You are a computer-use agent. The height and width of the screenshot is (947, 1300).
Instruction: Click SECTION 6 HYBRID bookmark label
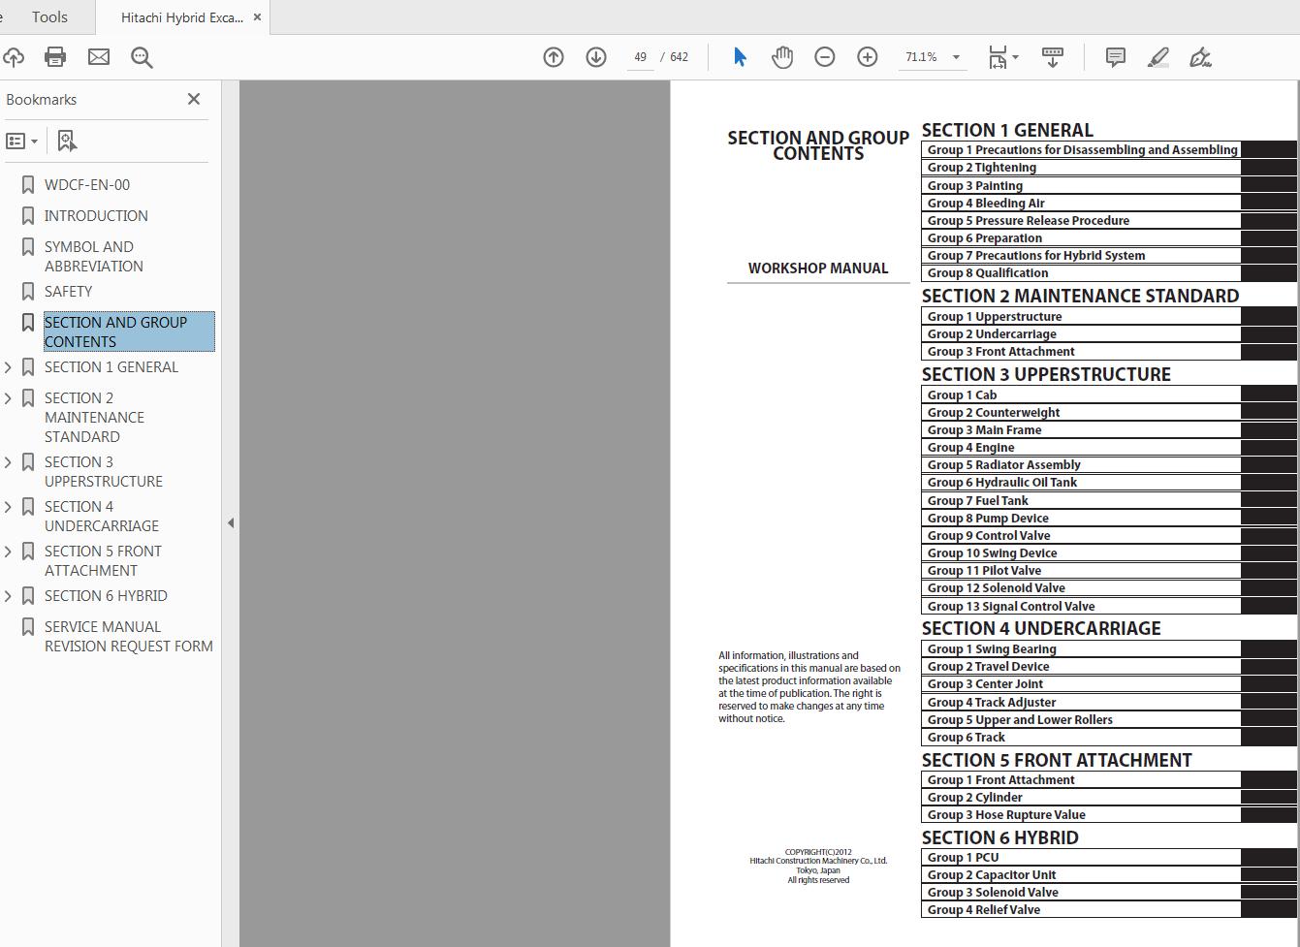tap(106, 596)
